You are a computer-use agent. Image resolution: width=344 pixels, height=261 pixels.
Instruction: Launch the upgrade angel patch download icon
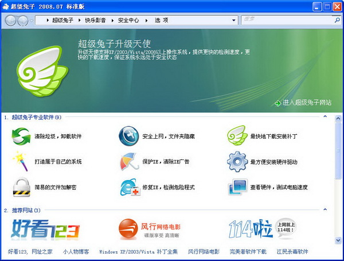pyautogui.click(x=236, y=135)
